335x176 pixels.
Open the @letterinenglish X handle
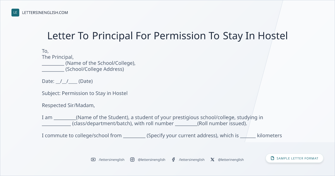tap(231, 160)
